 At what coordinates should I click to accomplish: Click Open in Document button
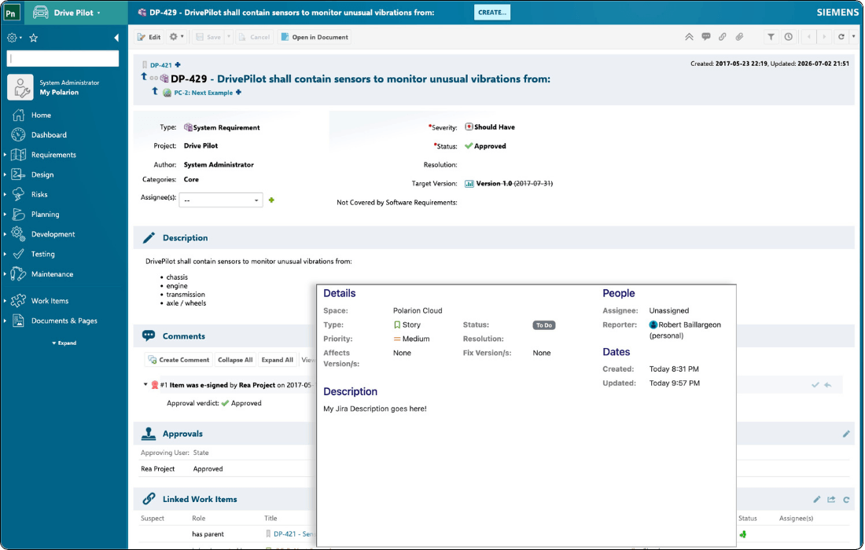[x=315, y=37]
